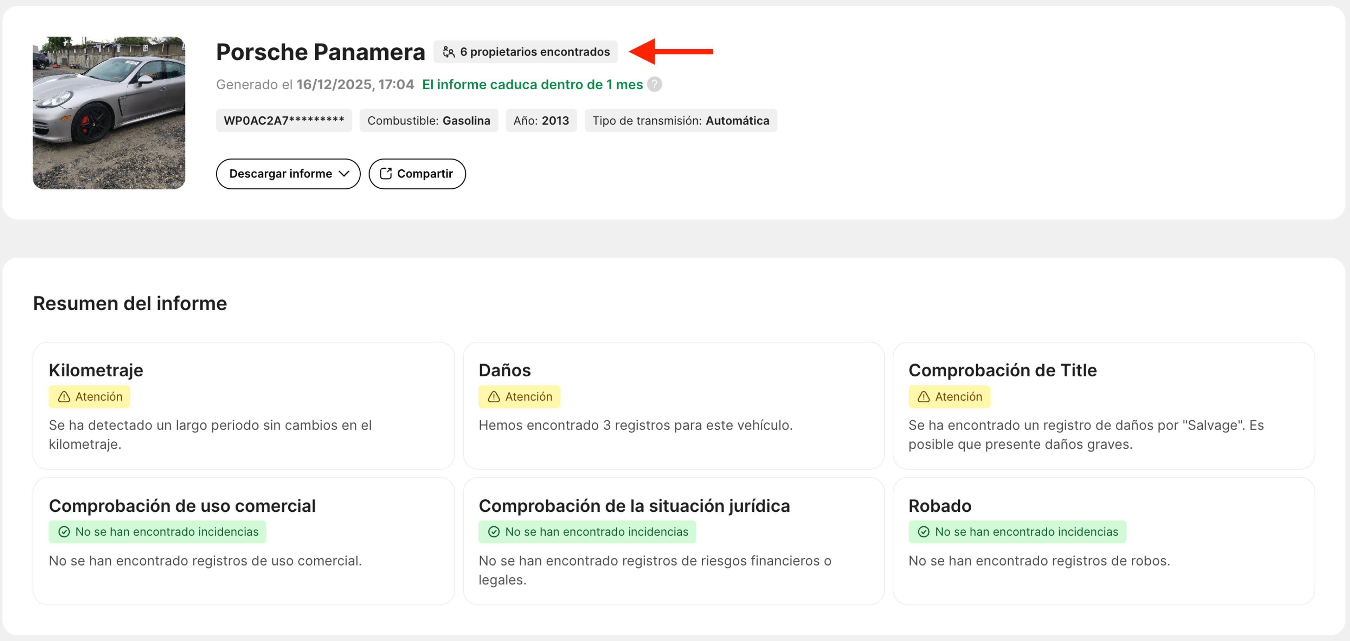Click the 'Compartir' button

coord(417,174)
